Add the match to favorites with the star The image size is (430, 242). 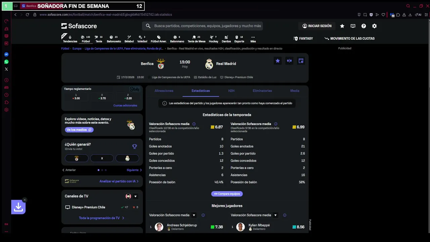tap(277, 61)
